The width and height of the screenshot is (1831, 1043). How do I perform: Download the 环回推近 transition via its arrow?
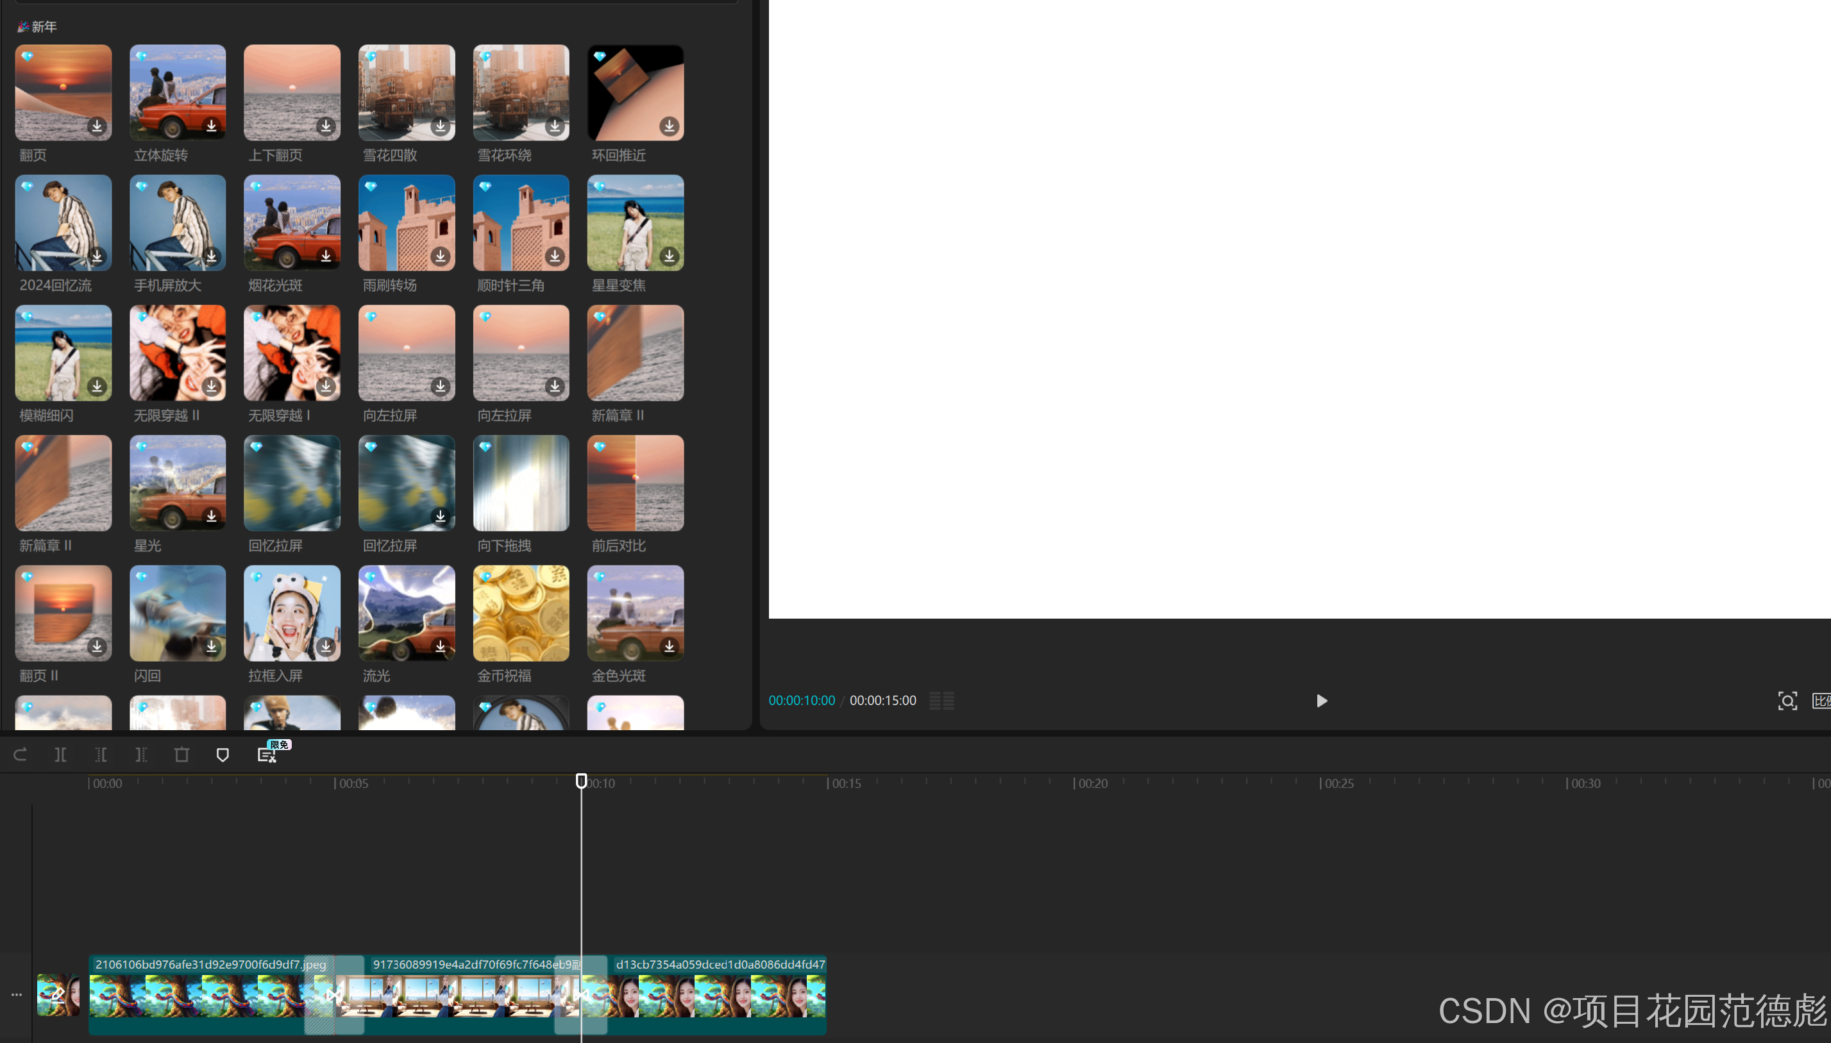[x=669, y=126]
